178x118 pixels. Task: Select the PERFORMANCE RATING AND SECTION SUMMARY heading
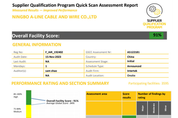[x=60, y=83]
